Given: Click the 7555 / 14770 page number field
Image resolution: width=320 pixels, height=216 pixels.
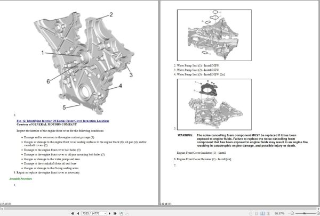Looking at the screenshot, I should (x=93, y=213).
